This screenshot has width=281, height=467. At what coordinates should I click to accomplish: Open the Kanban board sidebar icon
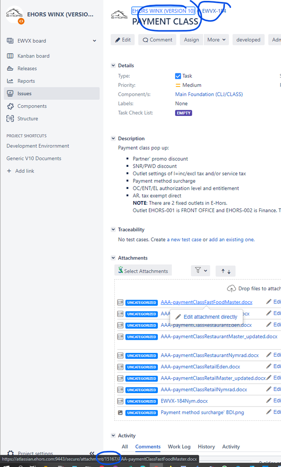point(10,56)
